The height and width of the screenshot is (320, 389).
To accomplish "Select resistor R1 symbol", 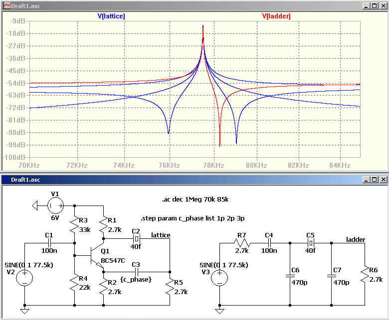I will click(x=103, y=225).
